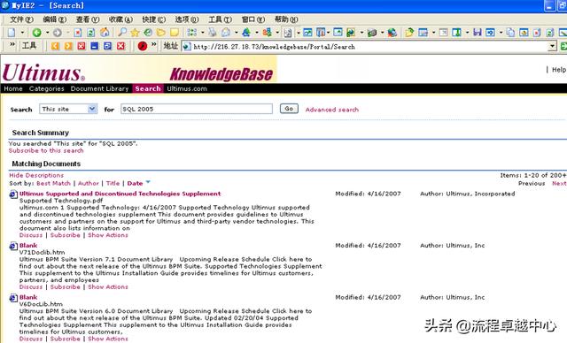Click the 工具 toolbar button

point(29,45)
